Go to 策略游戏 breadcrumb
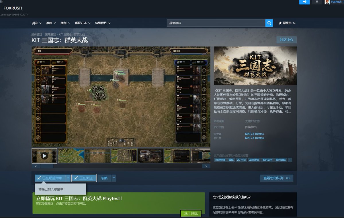344x218 pixels. [x=50, y=34]
